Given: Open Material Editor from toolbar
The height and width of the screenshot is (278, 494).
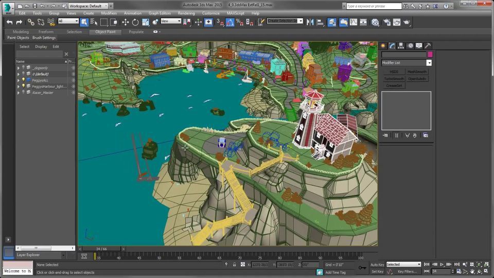Looking at the screenshot, I should pyautogui.click(x=375, y=22).
